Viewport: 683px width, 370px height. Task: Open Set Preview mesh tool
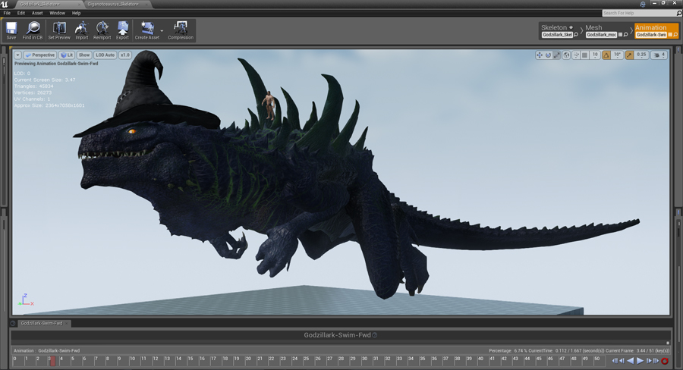point(59,30)
